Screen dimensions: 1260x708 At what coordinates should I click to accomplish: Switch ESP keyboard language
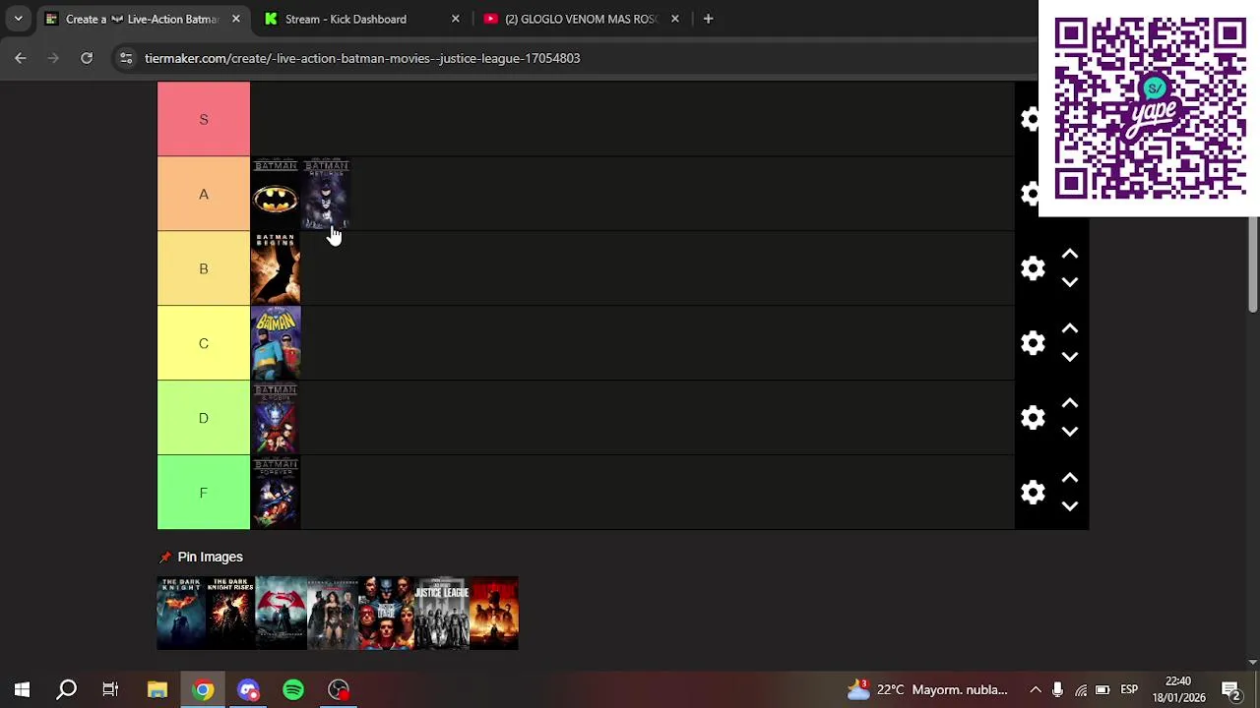[1129, 689]
